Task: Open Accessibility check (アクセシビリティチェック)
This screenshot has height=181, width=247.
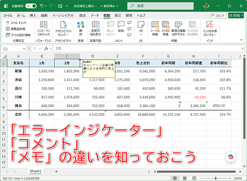Action: pos(63,29)
